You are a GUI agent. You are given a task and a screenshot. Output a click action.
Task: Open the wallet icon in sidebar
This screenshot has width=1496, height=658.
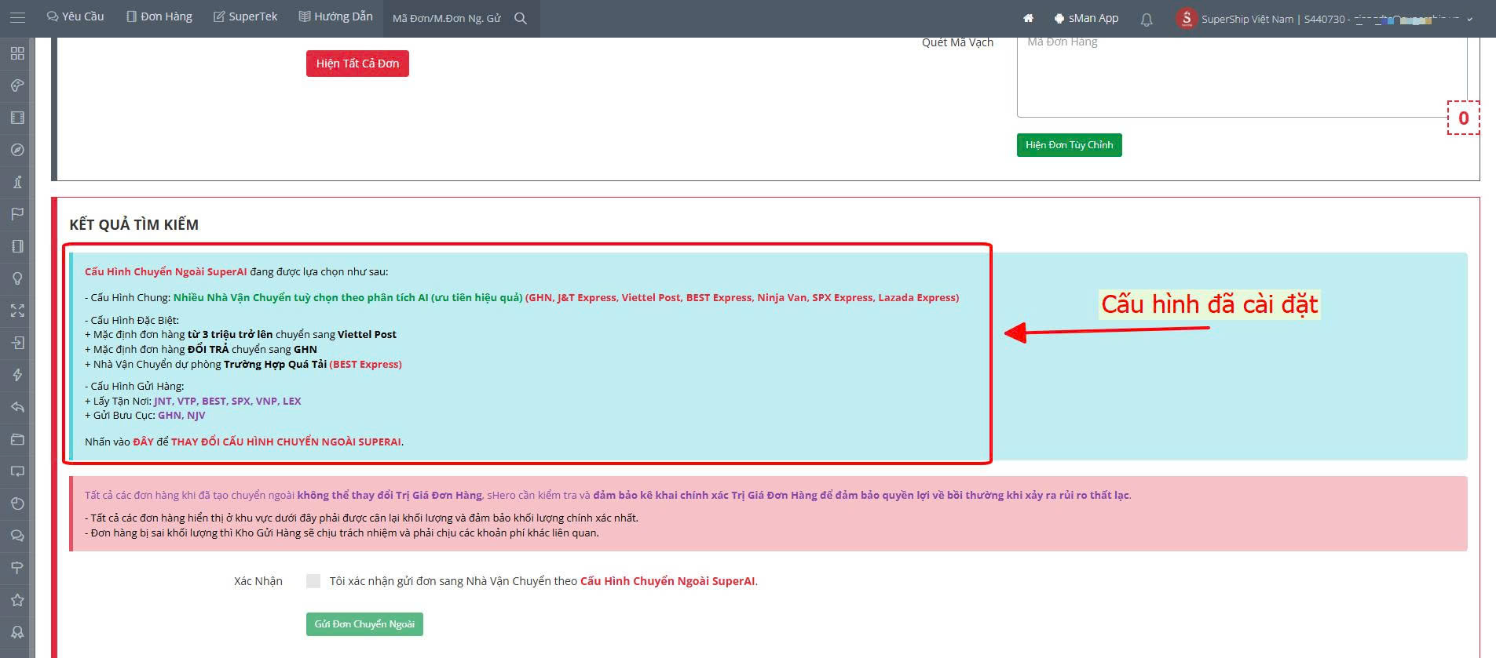pos(17,439)
